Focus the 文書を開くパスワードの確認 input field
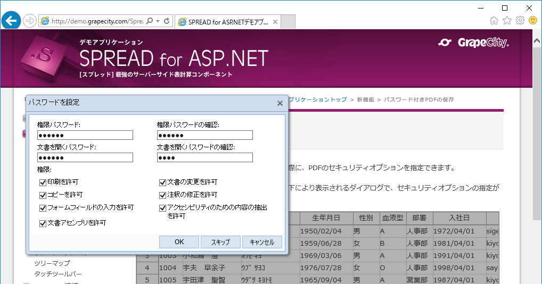The height and width of the screenshot is (284, 542). (204, 157)
